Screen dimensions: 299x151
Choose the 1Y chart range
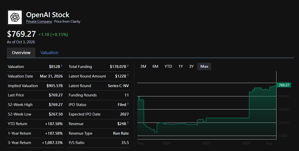[x=180, y=66]
